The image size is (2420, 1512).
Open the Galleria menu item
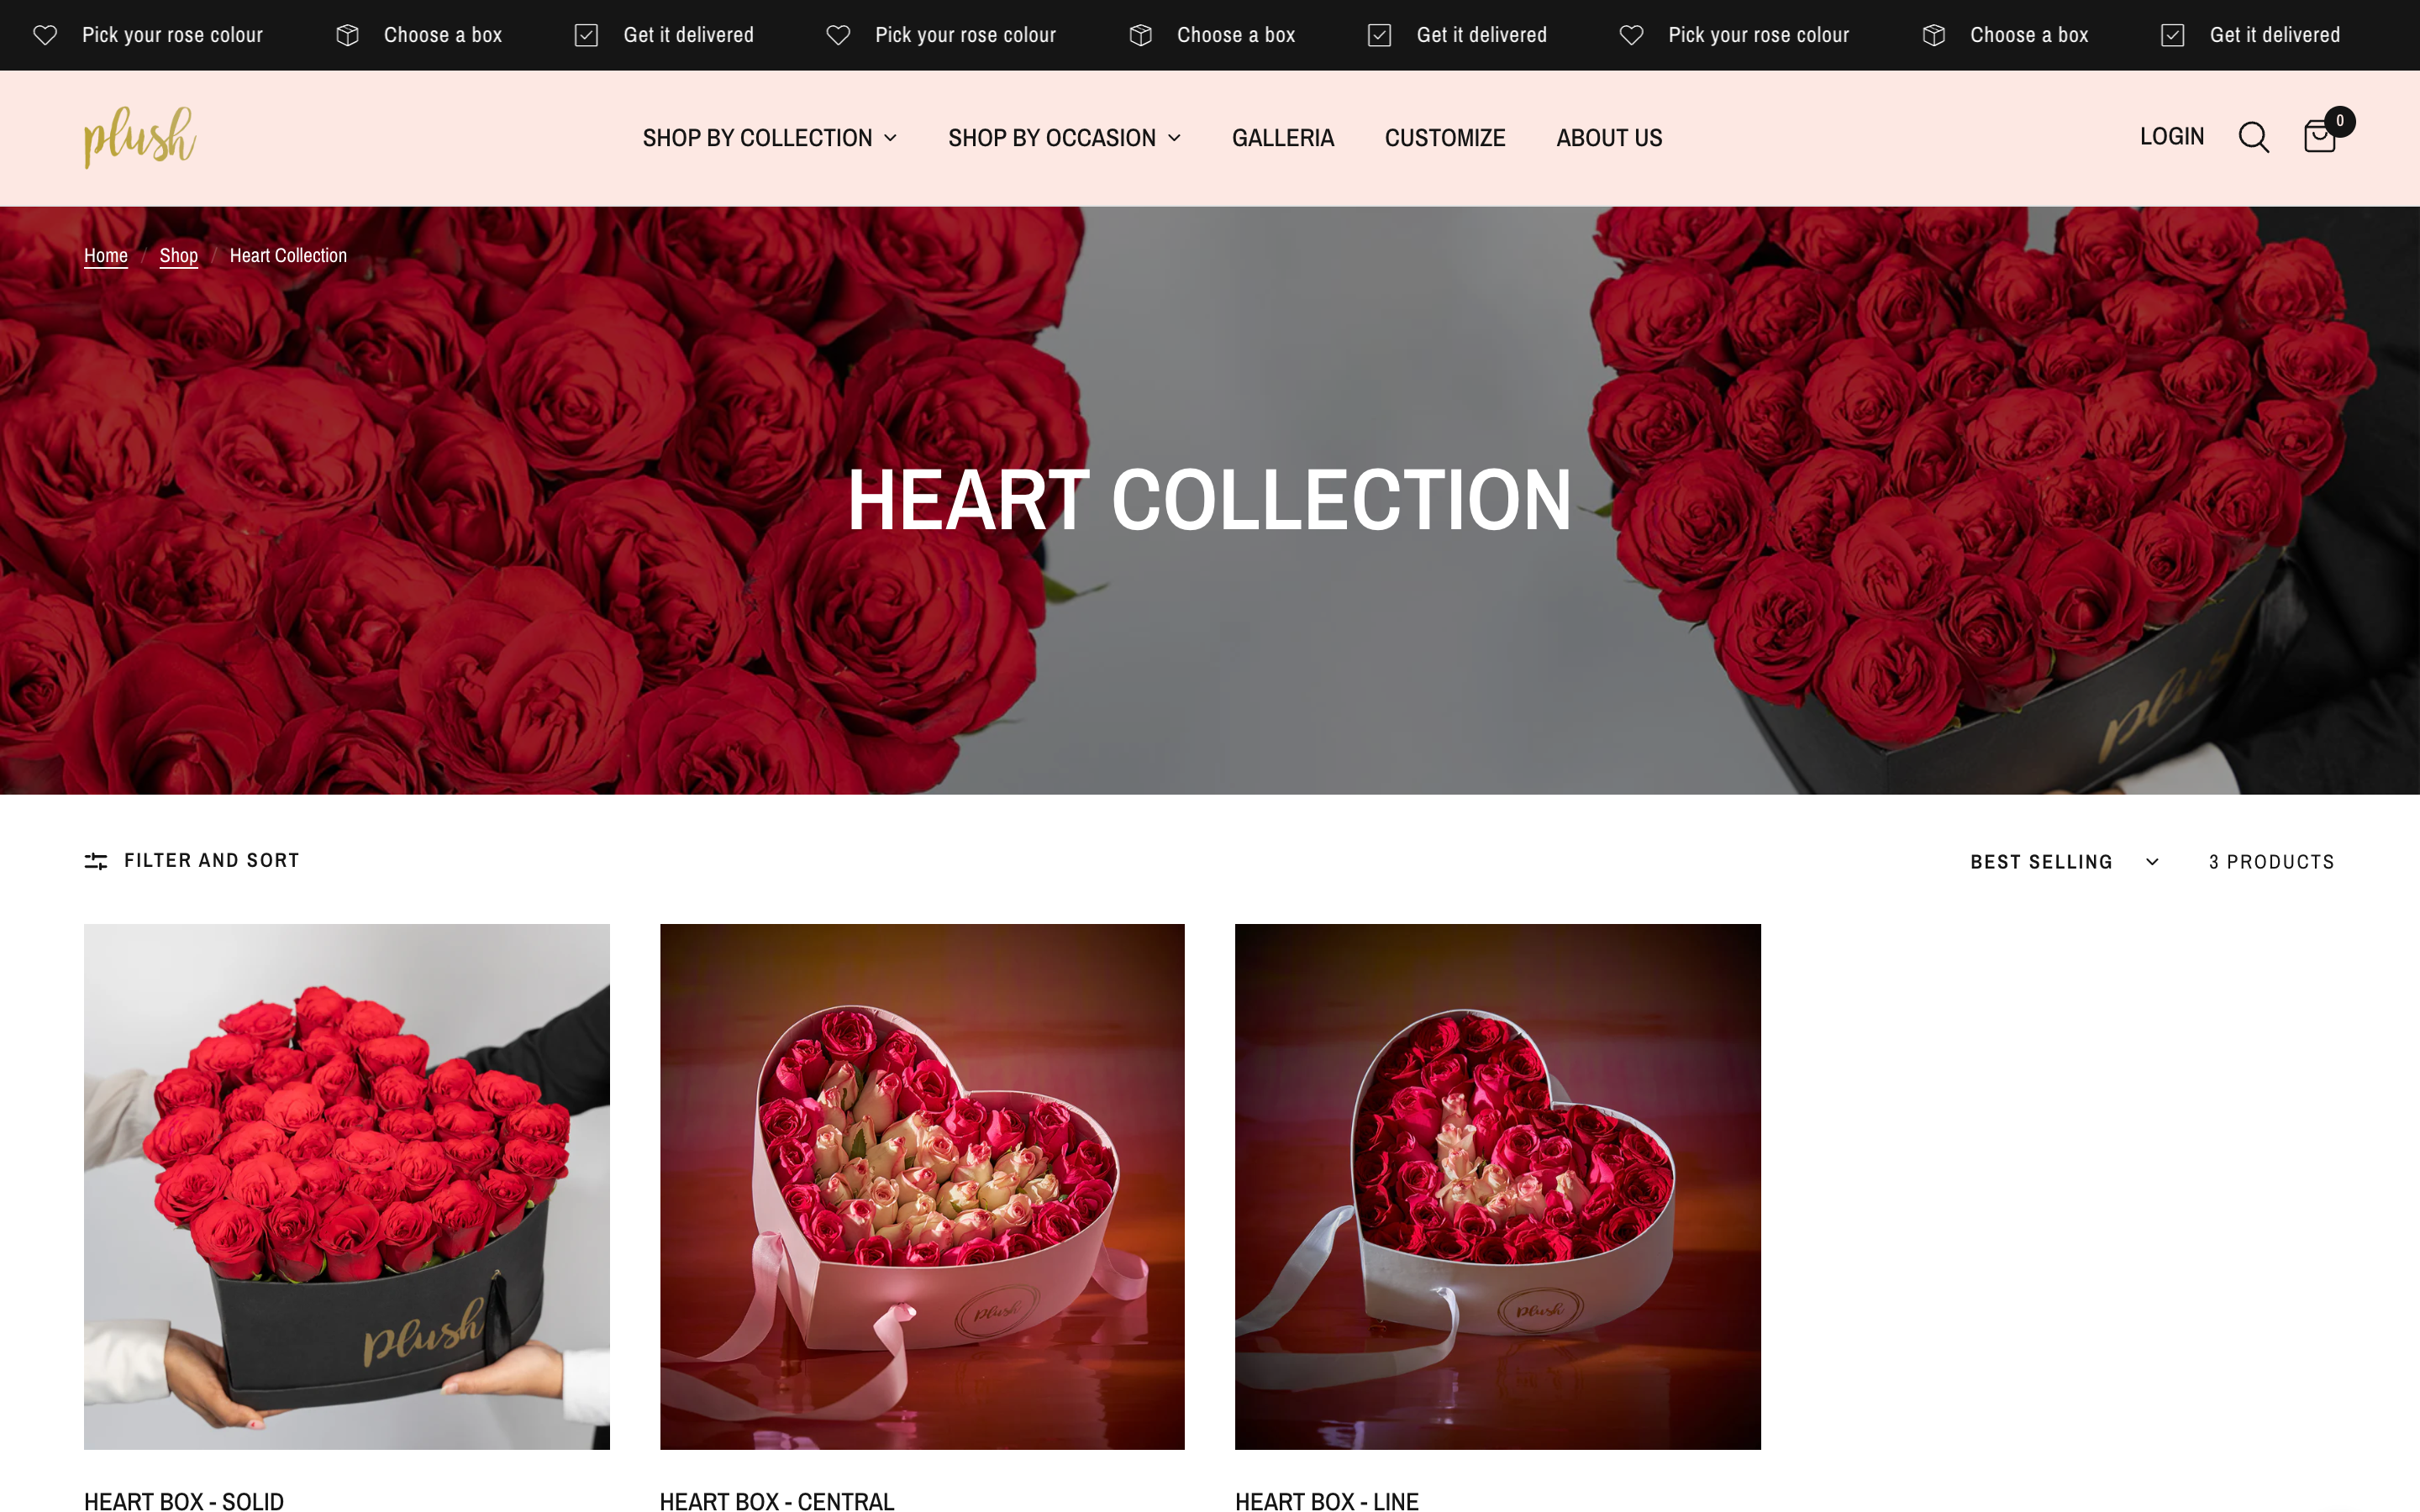(x=1283, y=138)
